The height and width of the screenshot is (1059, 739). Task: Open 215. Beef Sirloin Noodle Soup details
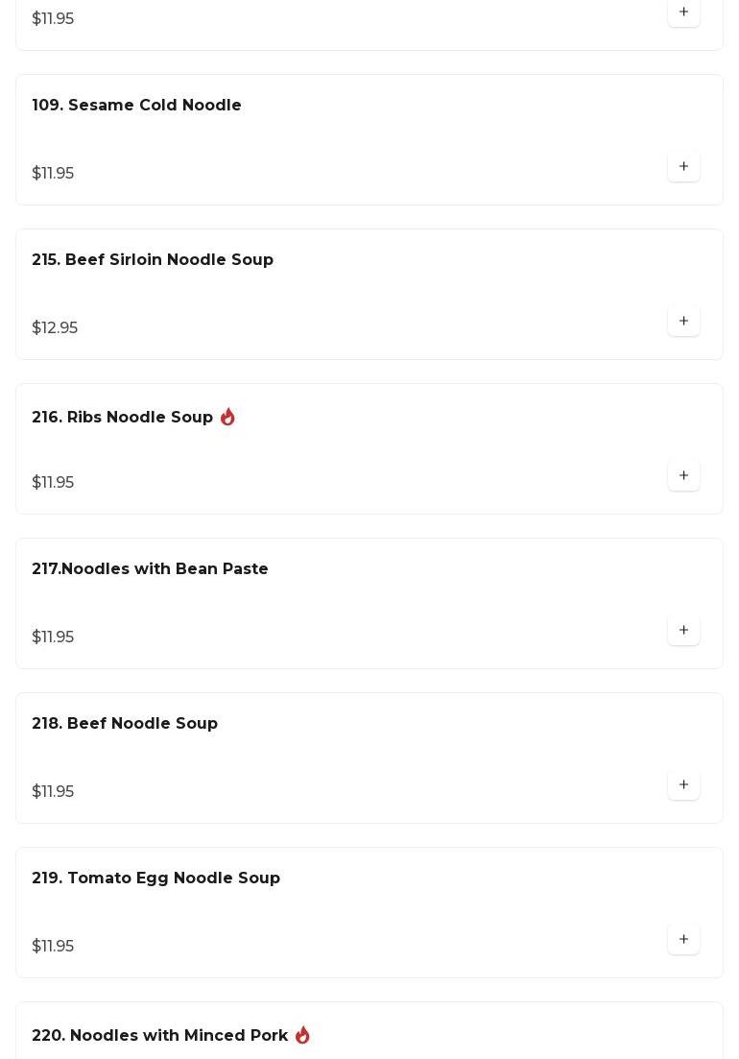point(153,260)
